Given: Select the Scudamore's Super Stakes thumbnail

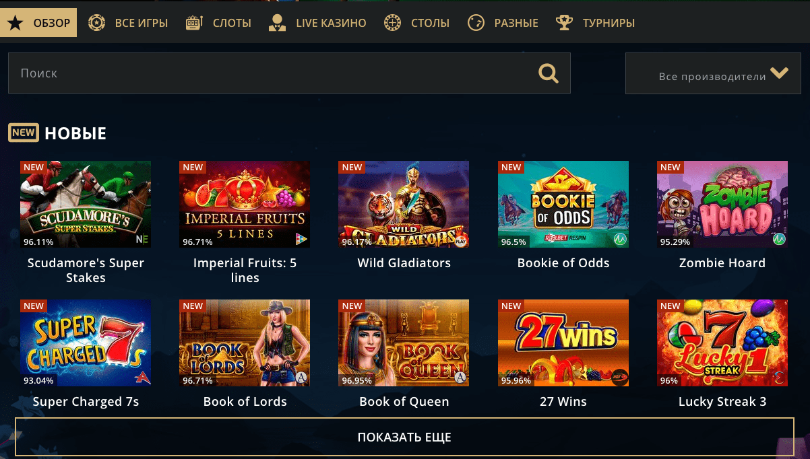Looking at the screenshot, I should 86,205.
